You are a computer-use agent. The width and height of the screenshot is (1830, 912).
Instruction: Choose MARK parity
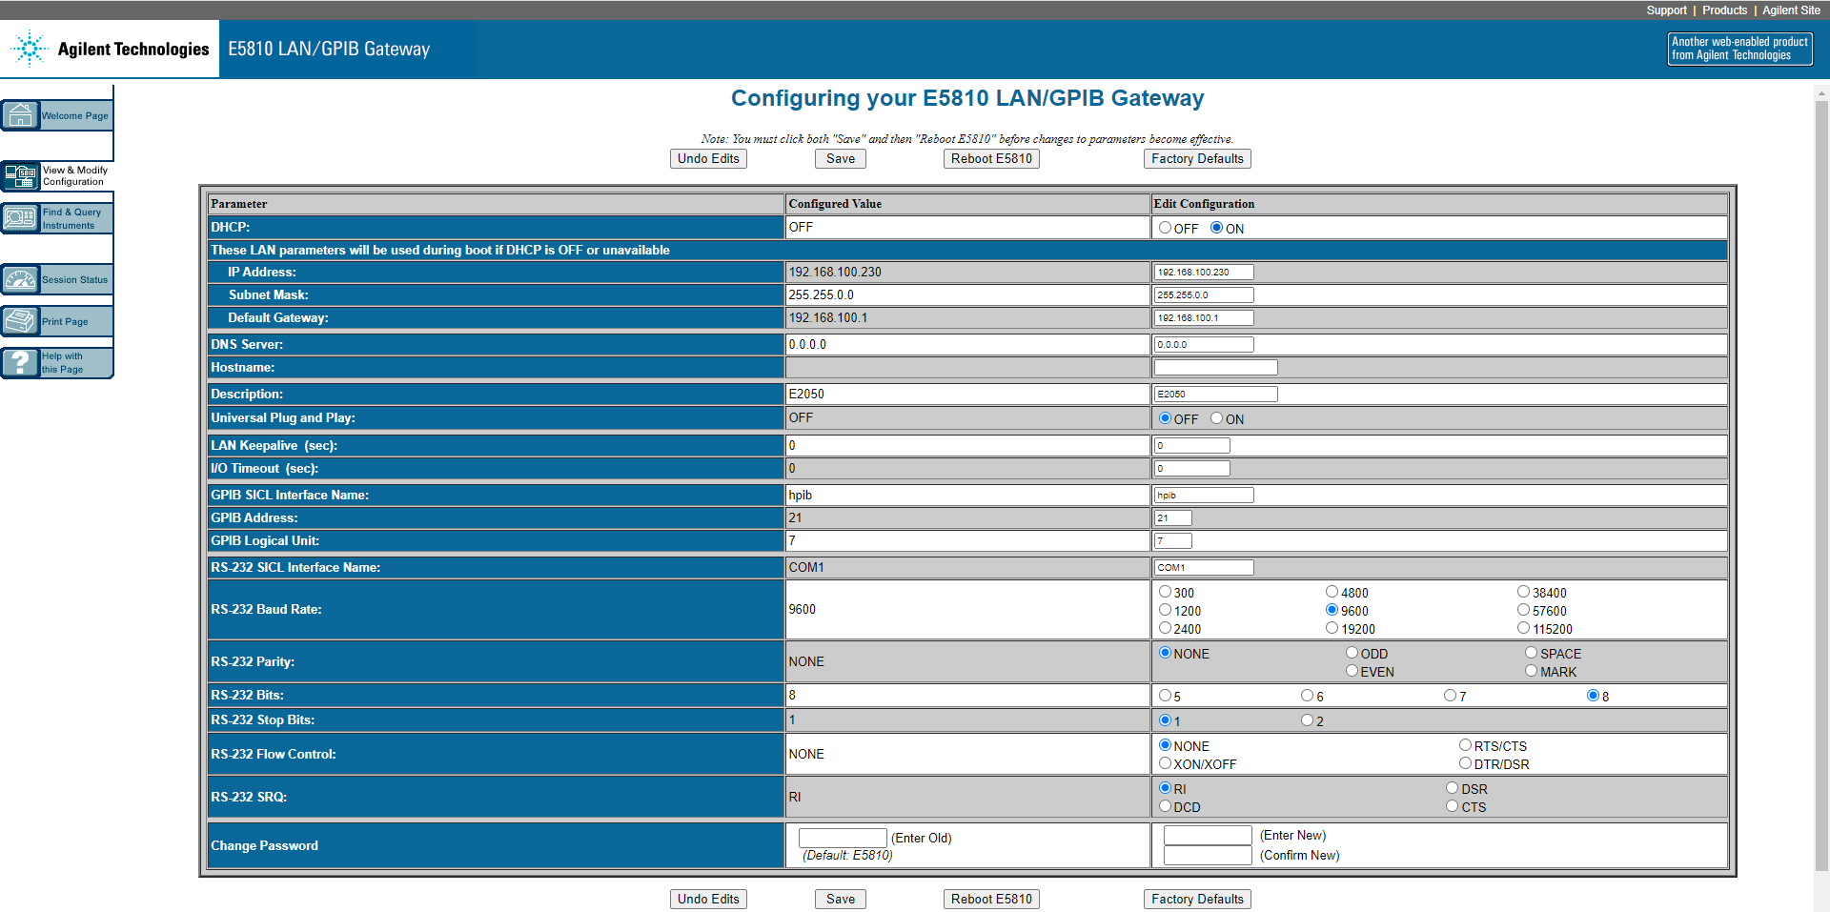(1531, 671)
